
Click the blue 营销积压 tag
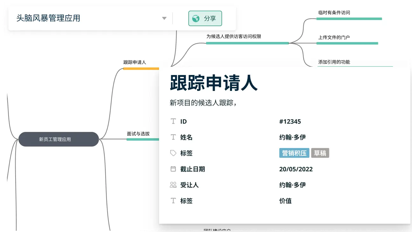pos(294,153)
